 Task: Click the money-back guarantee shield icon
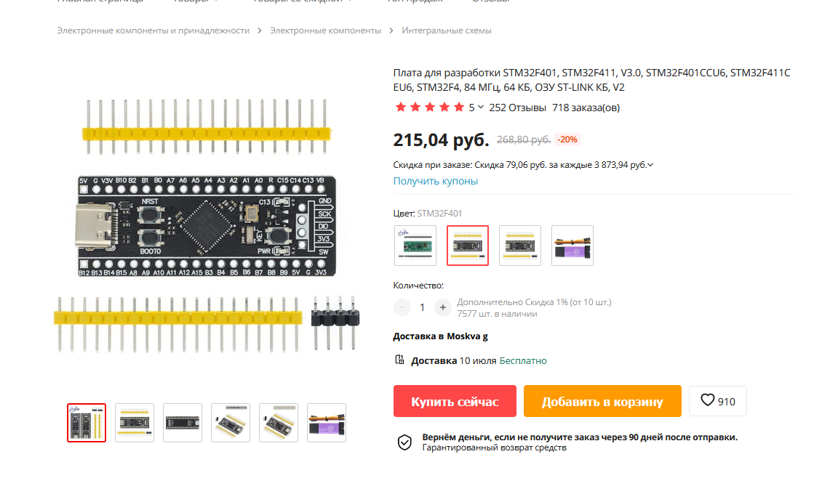[404, 442]
